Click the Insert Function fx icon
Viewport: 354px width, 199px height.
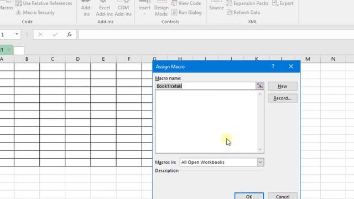(x=69, y=34)
